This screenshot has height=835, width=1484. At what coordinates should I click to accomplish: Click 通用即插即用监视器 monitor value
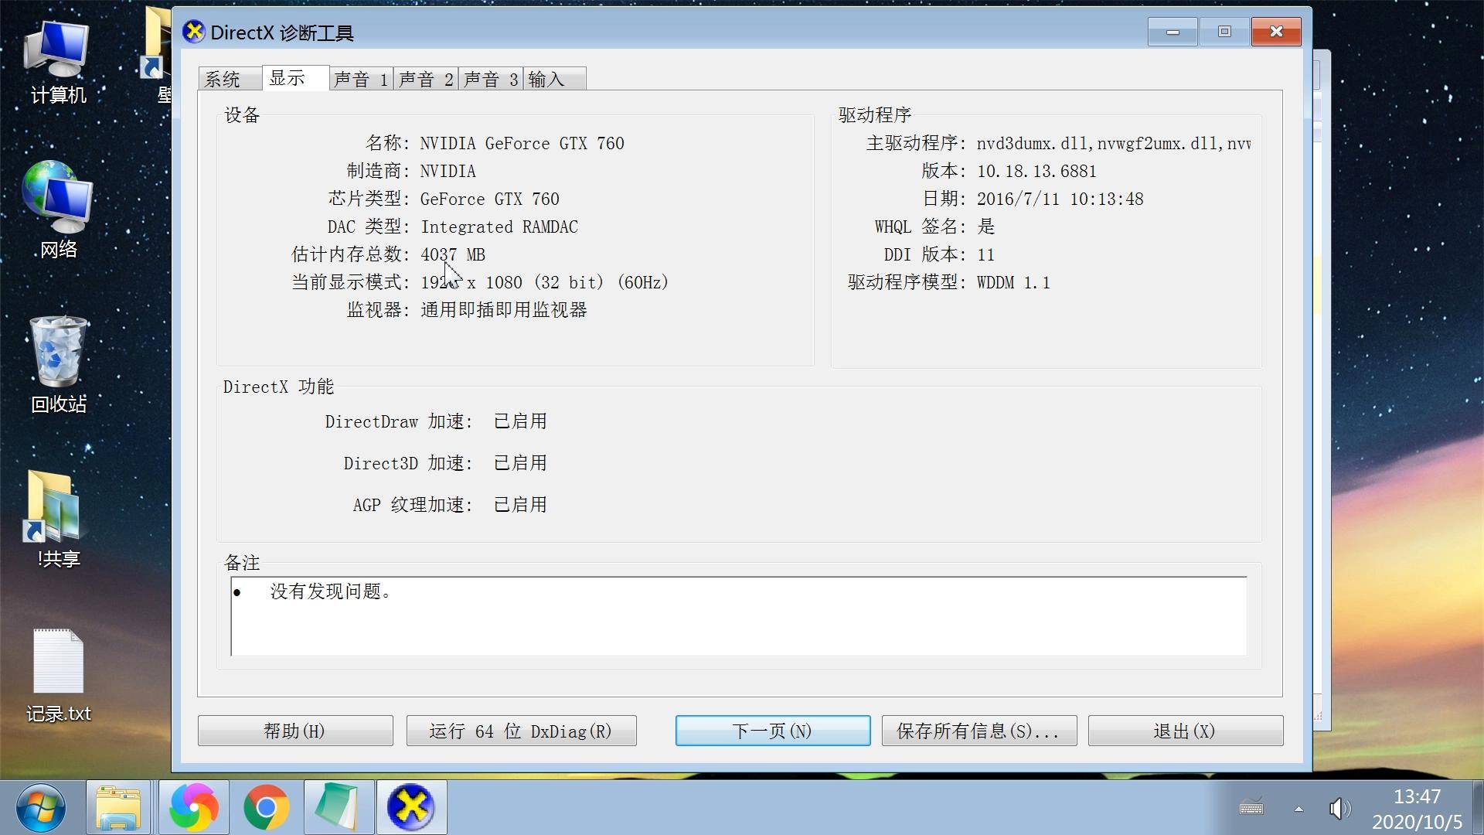[504, 310]
